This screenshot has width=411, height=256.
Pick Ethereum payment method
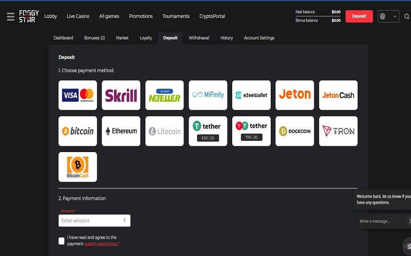(121, 131)
